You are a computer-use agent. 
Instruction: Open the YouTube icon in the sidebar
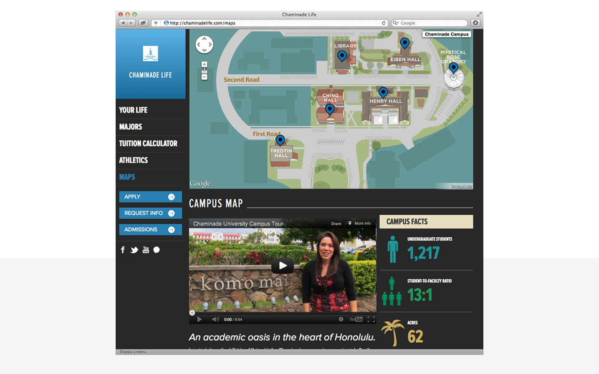pos(146,250)
